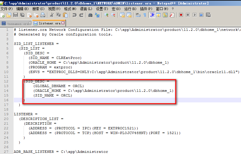This screenshot has width=241, height=154.
Task: Open Find with the binoculars icon
Action: pos(90,15)
